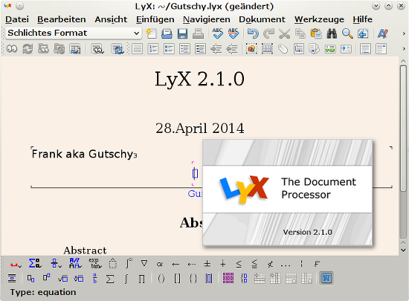This screenshot has width=409, height=301.
Task: Open the Navigieren menu
Action: [206, 19]
